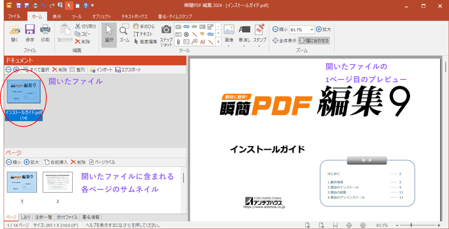Image resolution: width=449 pixels, height=229 pixels.
Task: Click the ribbon Zoom out (縮小) minus button
Action: 280,30
